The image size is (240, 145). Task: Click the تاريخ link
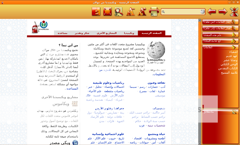coord(121,138)
